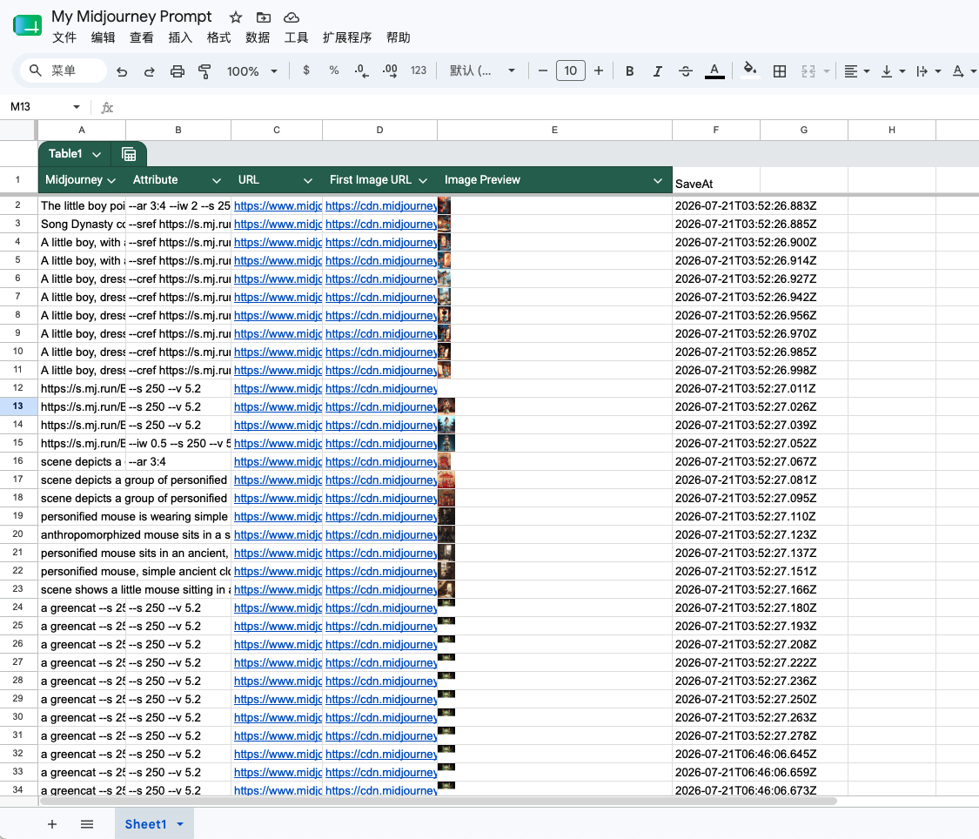Click the print icon

point(178,71)
